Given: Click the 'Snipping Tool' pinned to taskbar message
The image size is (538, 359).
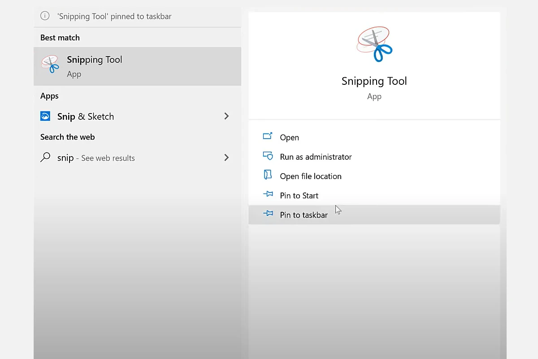Looking at the screenshot, I should pyautogui.click(x=114, y=17).
